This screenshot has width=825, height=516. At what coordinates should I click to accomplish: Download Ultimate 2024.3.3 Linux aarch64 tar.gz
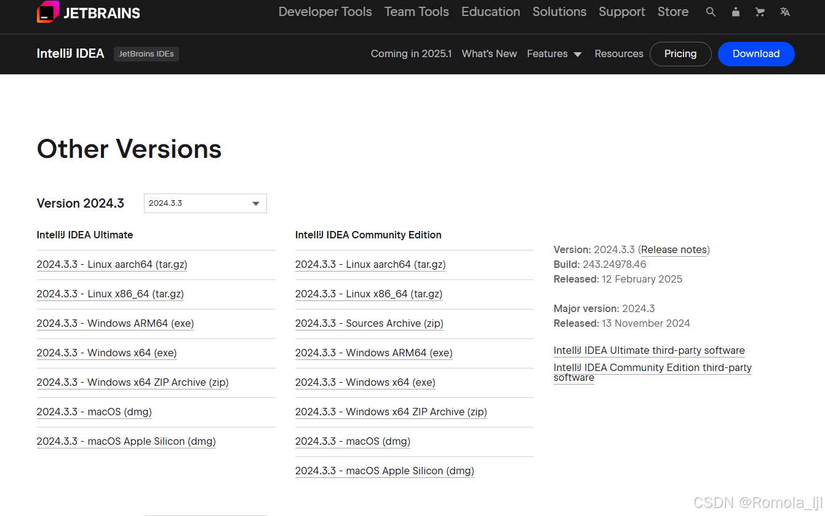pos(112,265)
